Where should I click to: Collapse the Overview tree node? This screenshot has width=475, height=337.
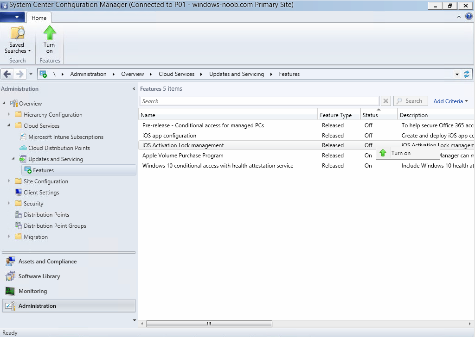pyautogui.click(x=4, y=103)
